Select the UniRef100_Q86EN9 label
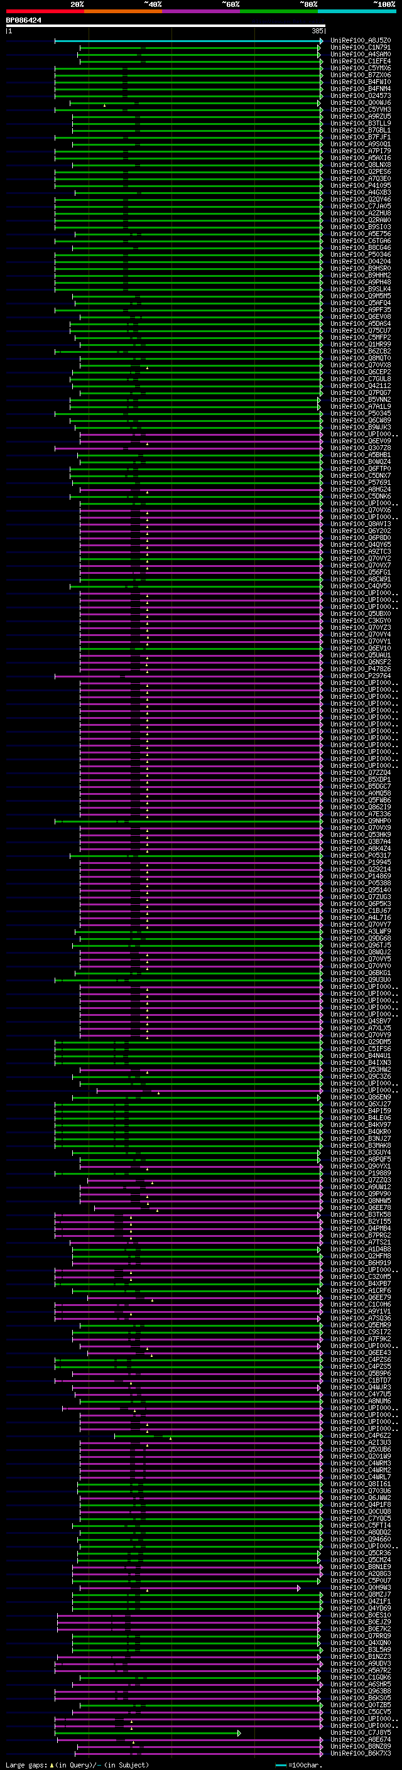This screenshot has width=402, height=1770. [x=361, y=1097]
